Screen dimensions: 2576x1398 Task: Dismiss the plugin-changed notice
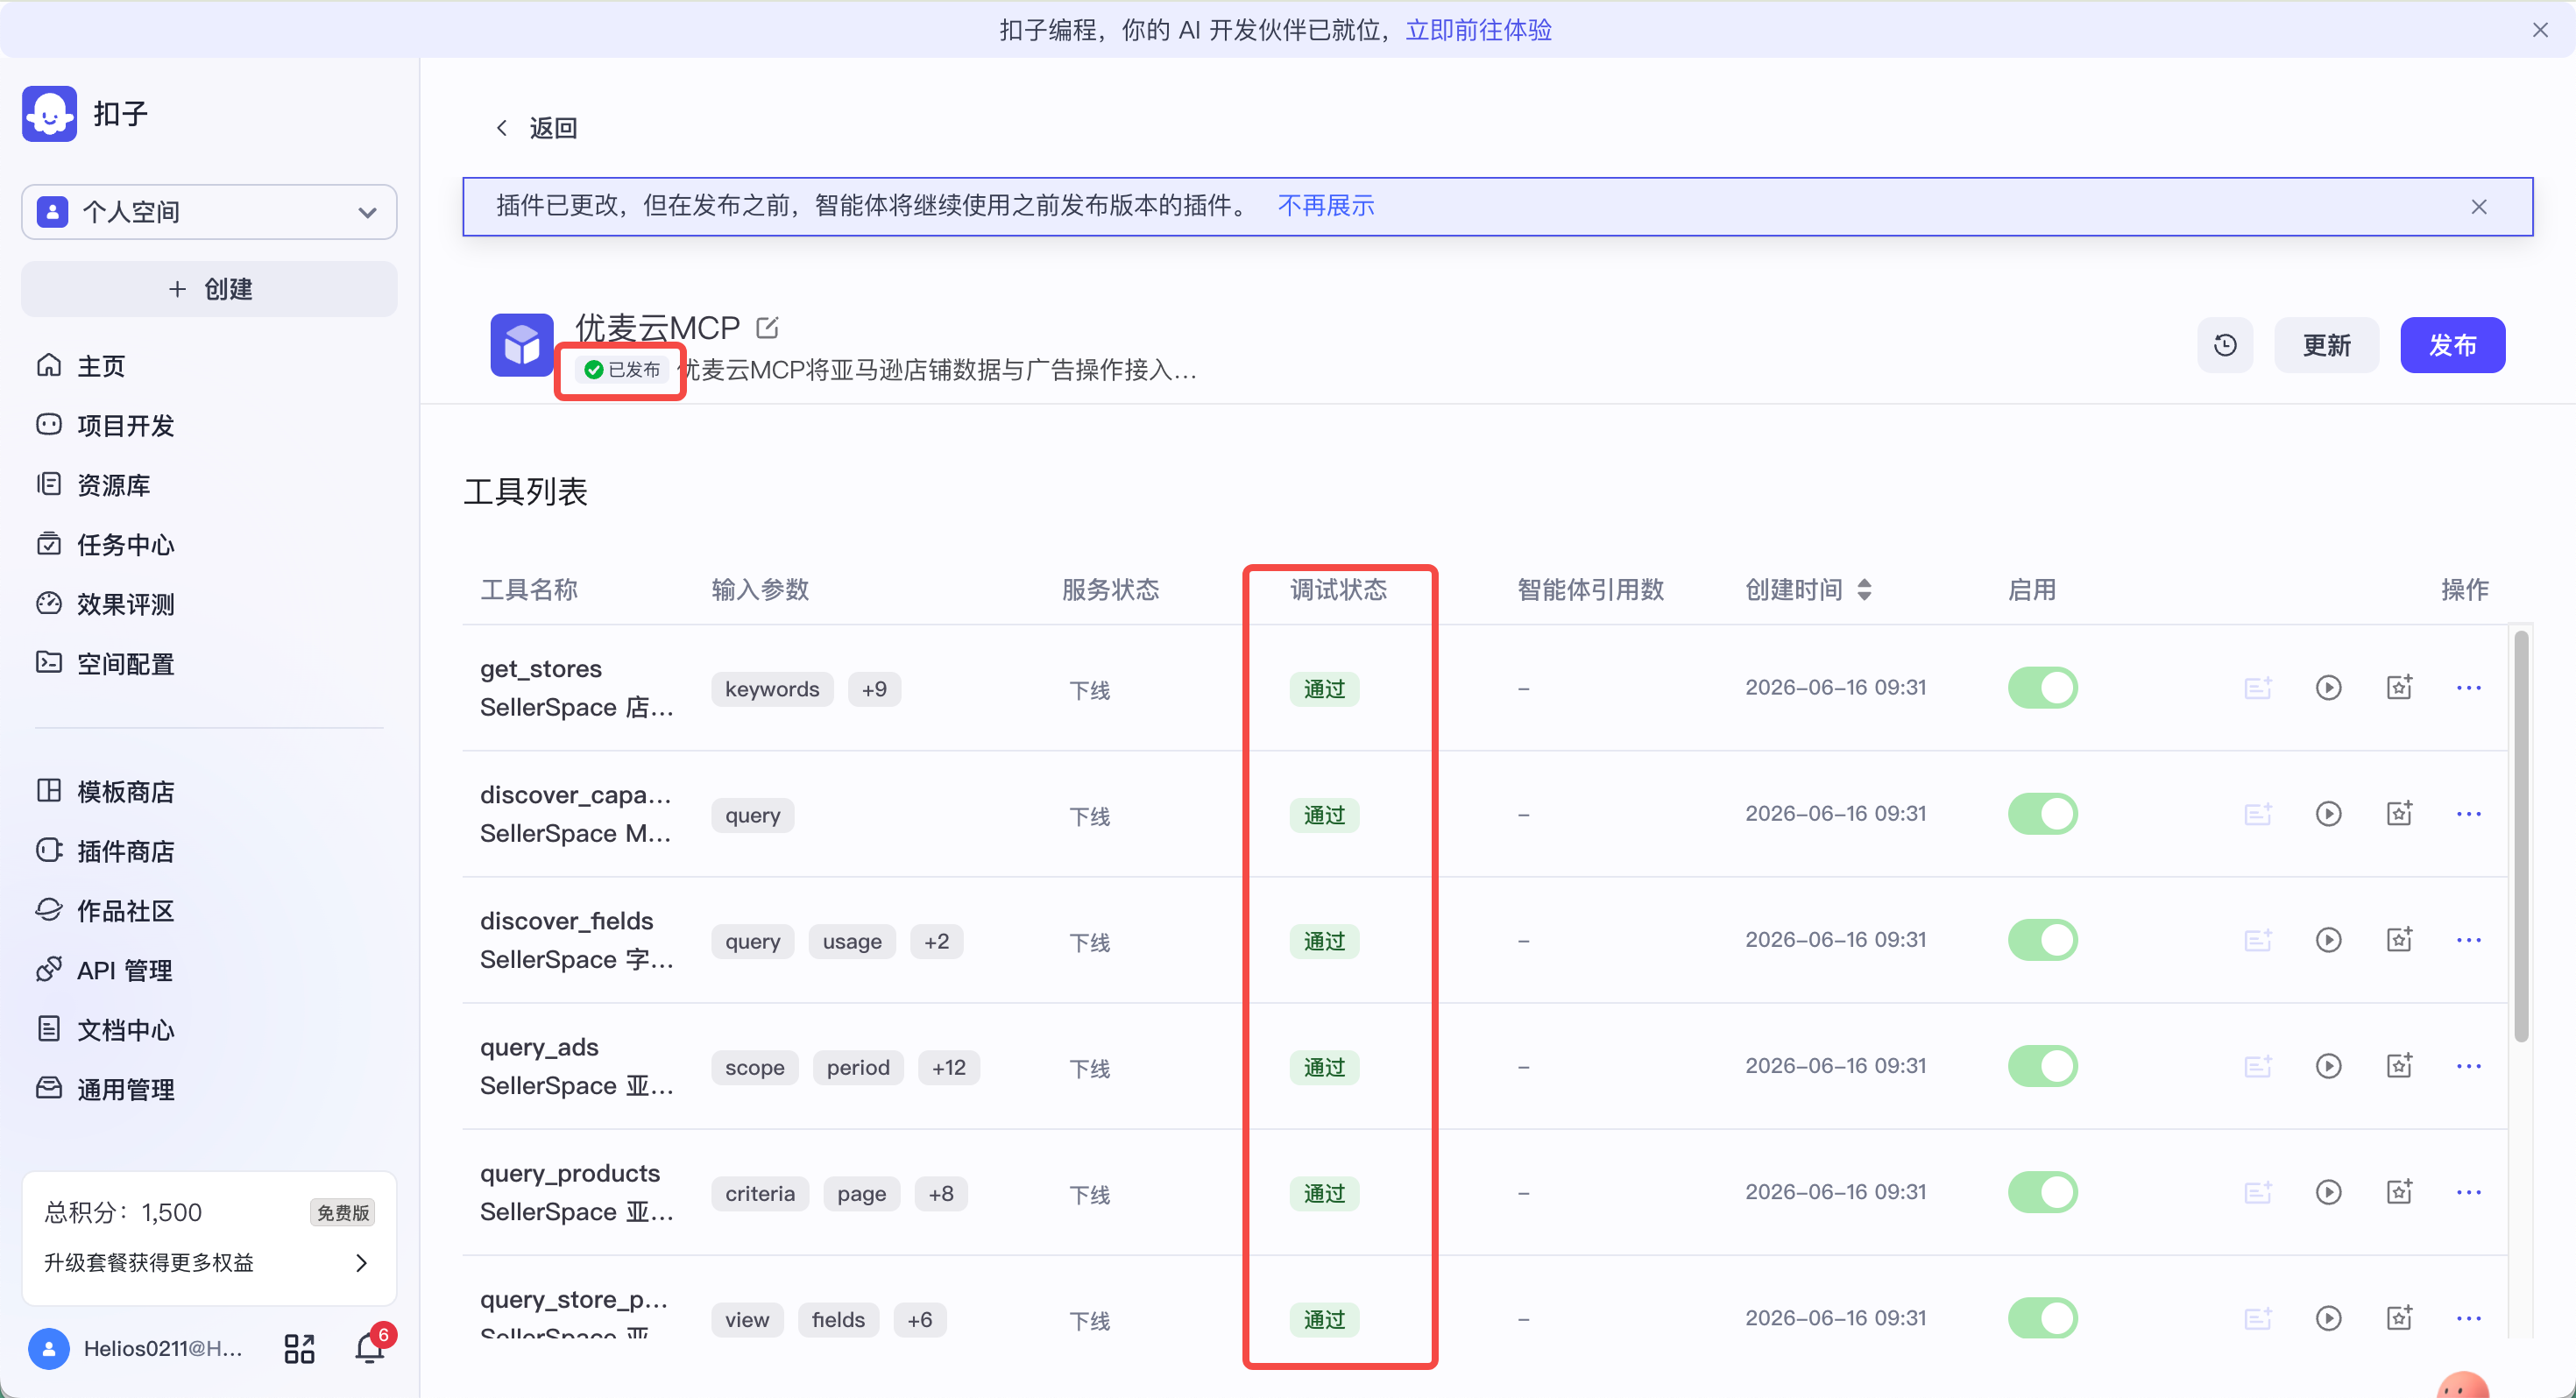tap(2479, 207)
